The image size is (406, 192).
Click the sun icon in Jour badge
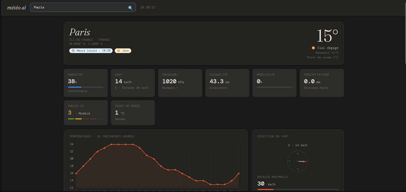point(119,51)
